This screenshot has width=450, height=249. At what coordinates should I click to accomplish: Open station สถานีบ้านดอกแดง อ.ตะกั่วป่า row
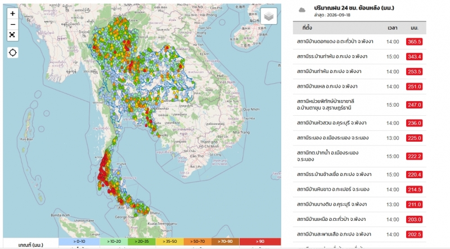click(x=359, y=42)
